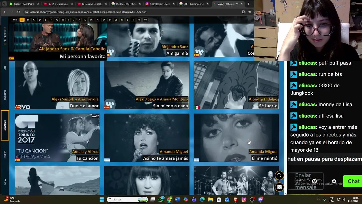This screenshot has width=362, height=204.
Task: Filter songs by letter M
Action: [x=91, y=20]
